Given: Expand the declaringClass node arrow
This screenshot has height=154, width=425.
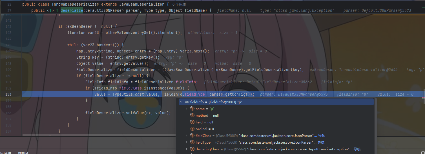Looking at the screenshot, I should point(187,149).
